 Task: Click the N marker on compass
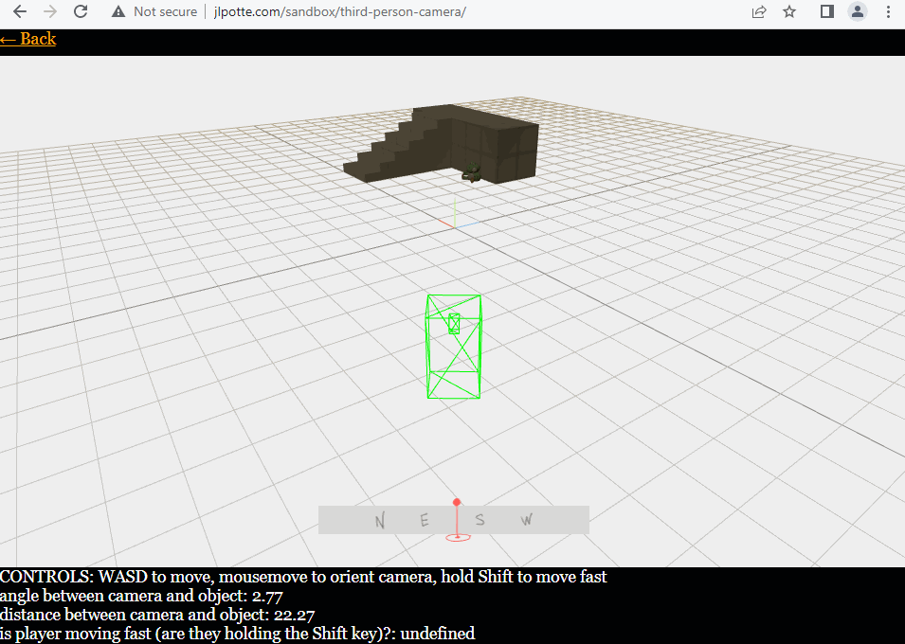tap(380, 521)
